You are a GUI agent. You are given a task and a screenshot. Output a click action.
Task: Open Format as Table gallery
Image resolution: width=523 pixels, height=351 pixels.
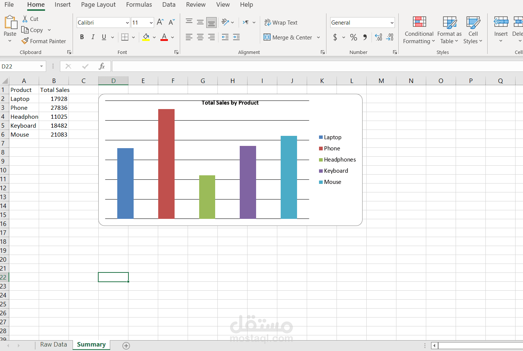[449, 30]
